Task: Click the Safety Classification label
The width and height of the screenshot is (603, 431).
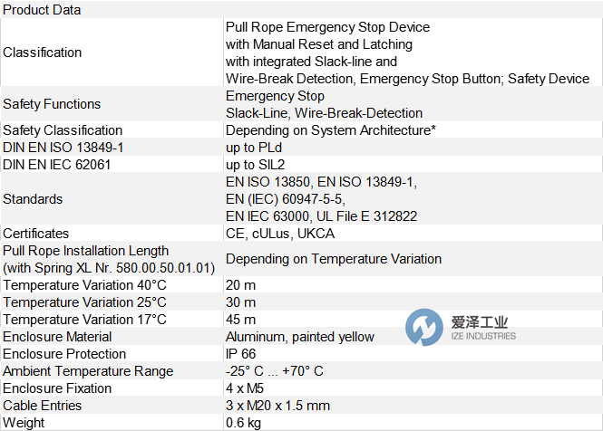Action: click(63, 130)
